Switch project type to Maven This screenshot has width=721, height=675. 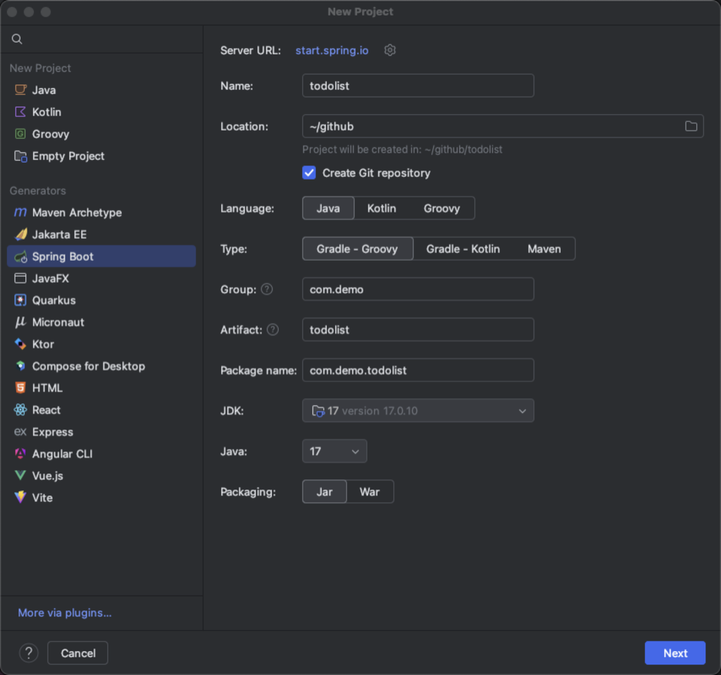tap(544, 249)
